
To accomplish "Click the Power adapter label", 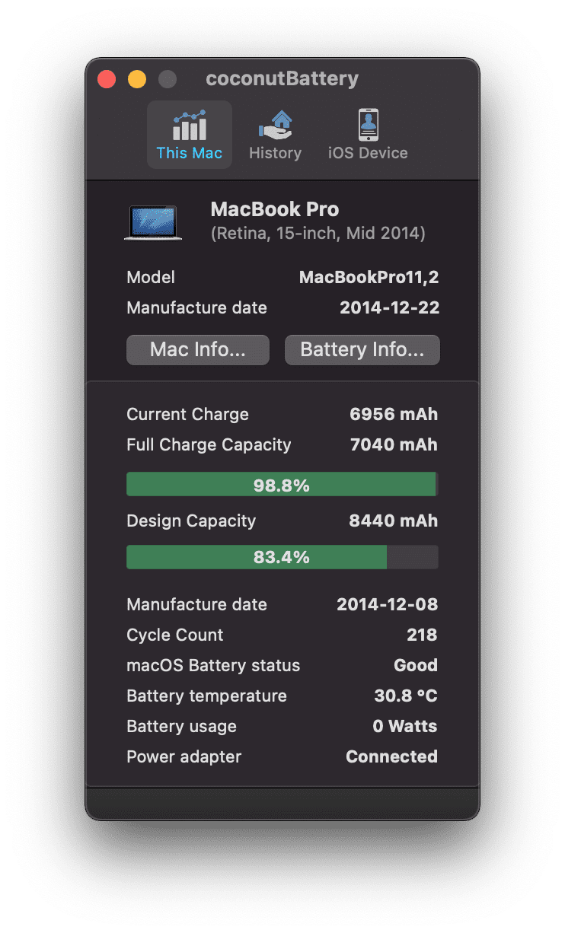I will pyautogui.click(x=184, y=757).
